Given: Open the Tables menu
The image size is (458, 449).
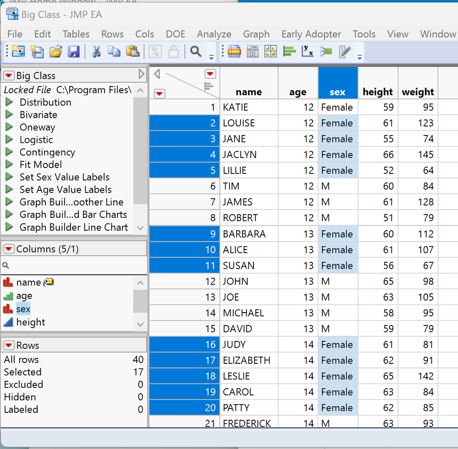Looking at the screenshot, I should pos(76,34).
